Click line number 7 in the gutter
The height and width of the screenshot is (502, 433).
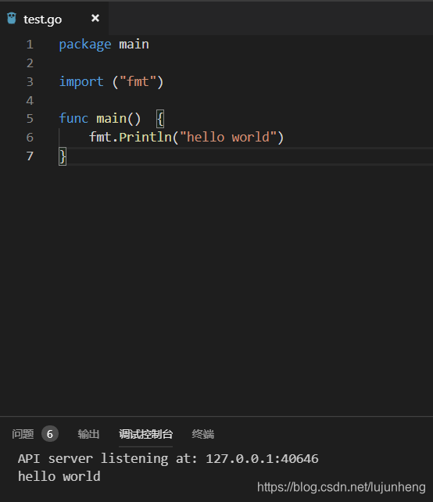(x=30, y=156)
